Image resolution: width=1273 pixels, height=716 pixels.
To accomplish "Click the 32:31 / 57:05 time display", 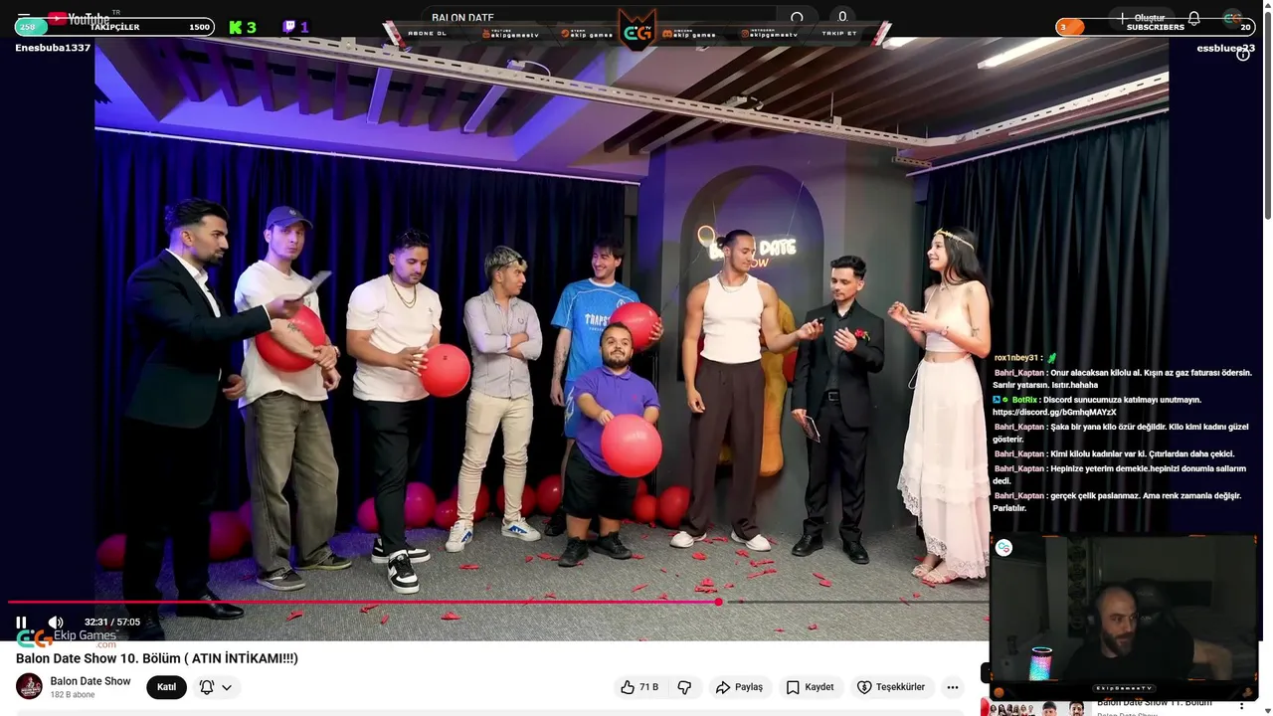I will pyautogui.click(x=112, y=623).
